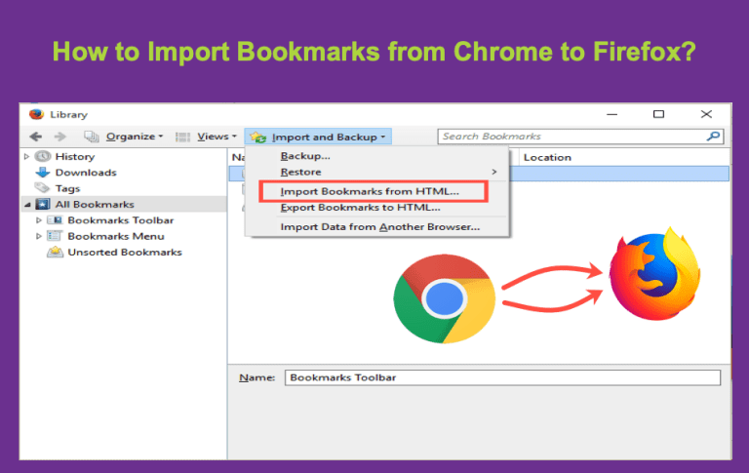The width and height of the screenshot is (749, 473).
Task: Click the Views list icon
Action: point(182,138)
